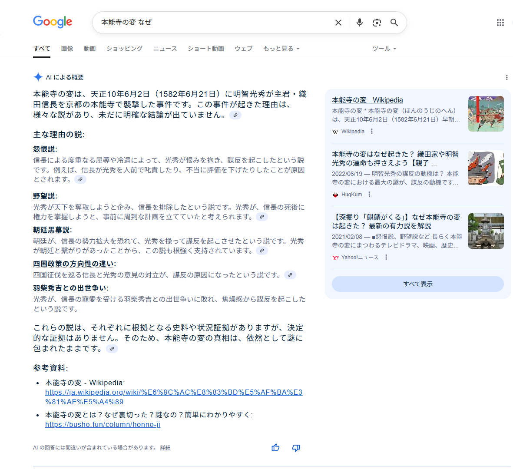Clear the search box with the X icon
The width and height of the screenshot is (513, 469).
click(x=338, y=23)
